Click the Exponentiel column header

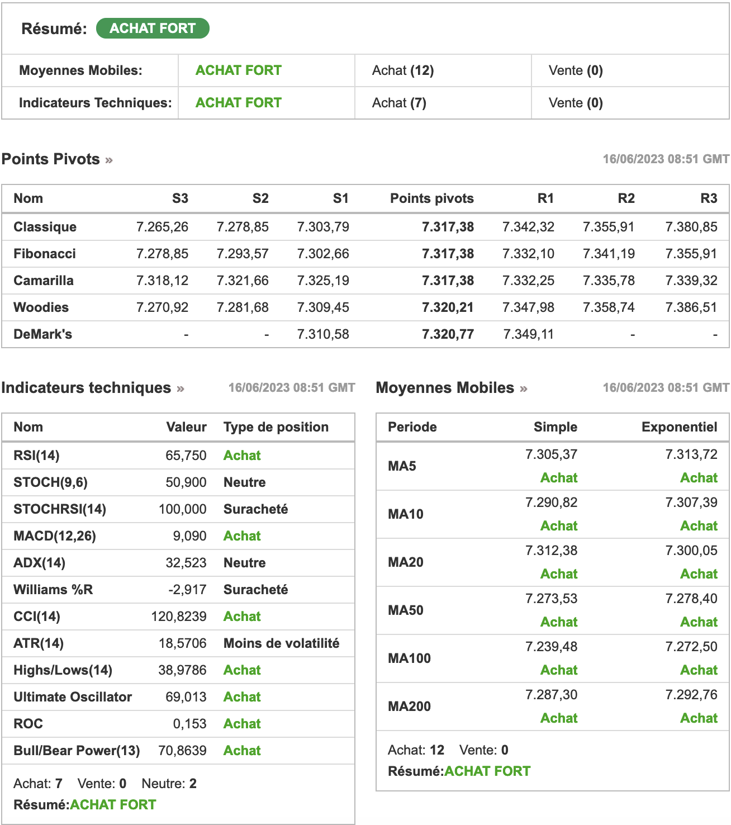point(680,427)
